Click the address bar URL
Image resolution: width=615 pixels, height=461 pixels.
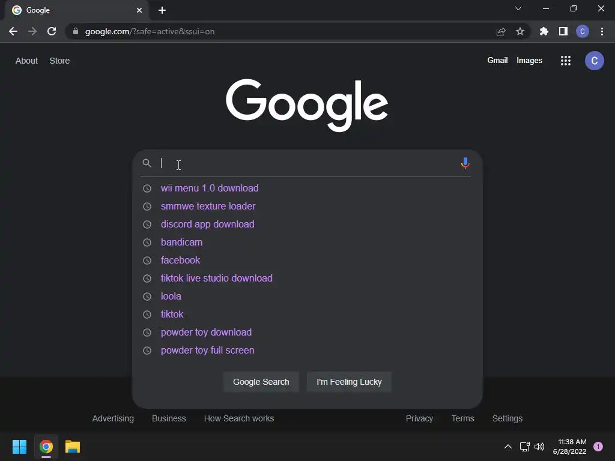pos(150,31)
